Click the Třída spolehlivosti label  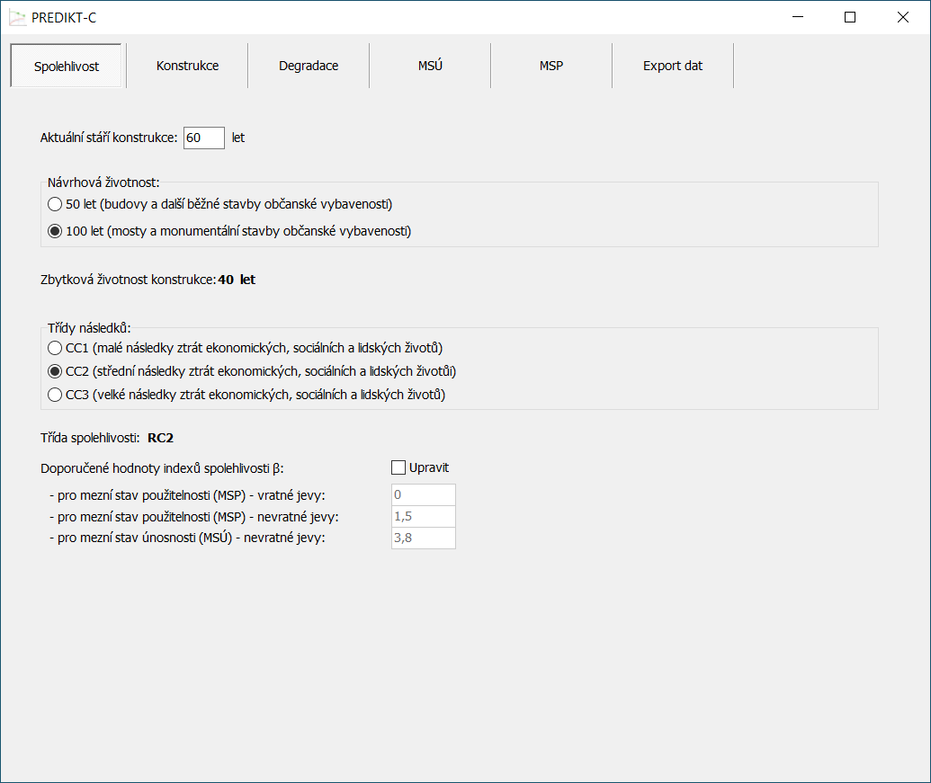click(x=90, y=438)
